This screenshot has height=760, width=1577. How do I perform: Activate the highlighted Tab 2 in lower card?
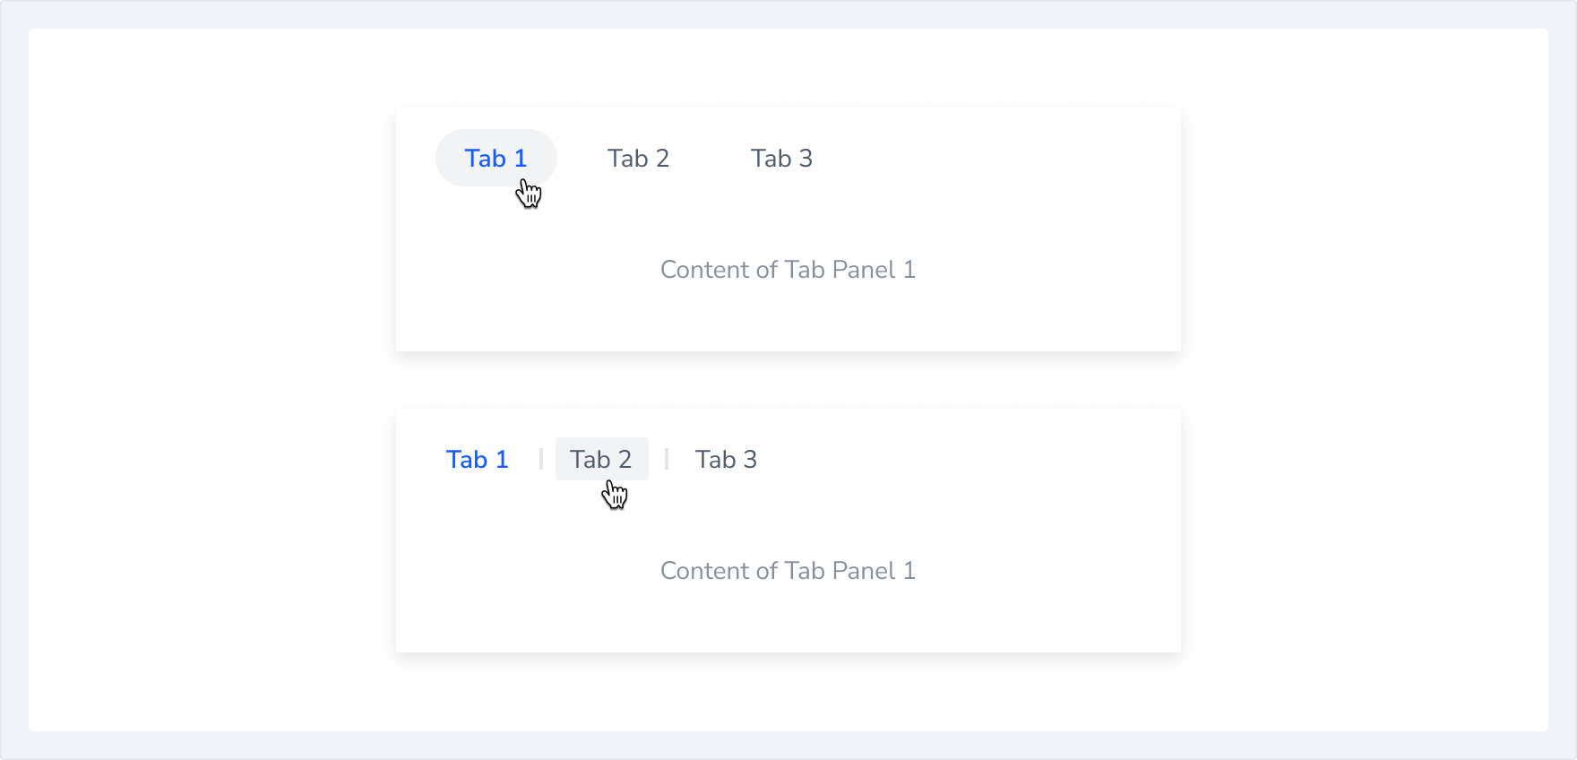click(601, 459)
